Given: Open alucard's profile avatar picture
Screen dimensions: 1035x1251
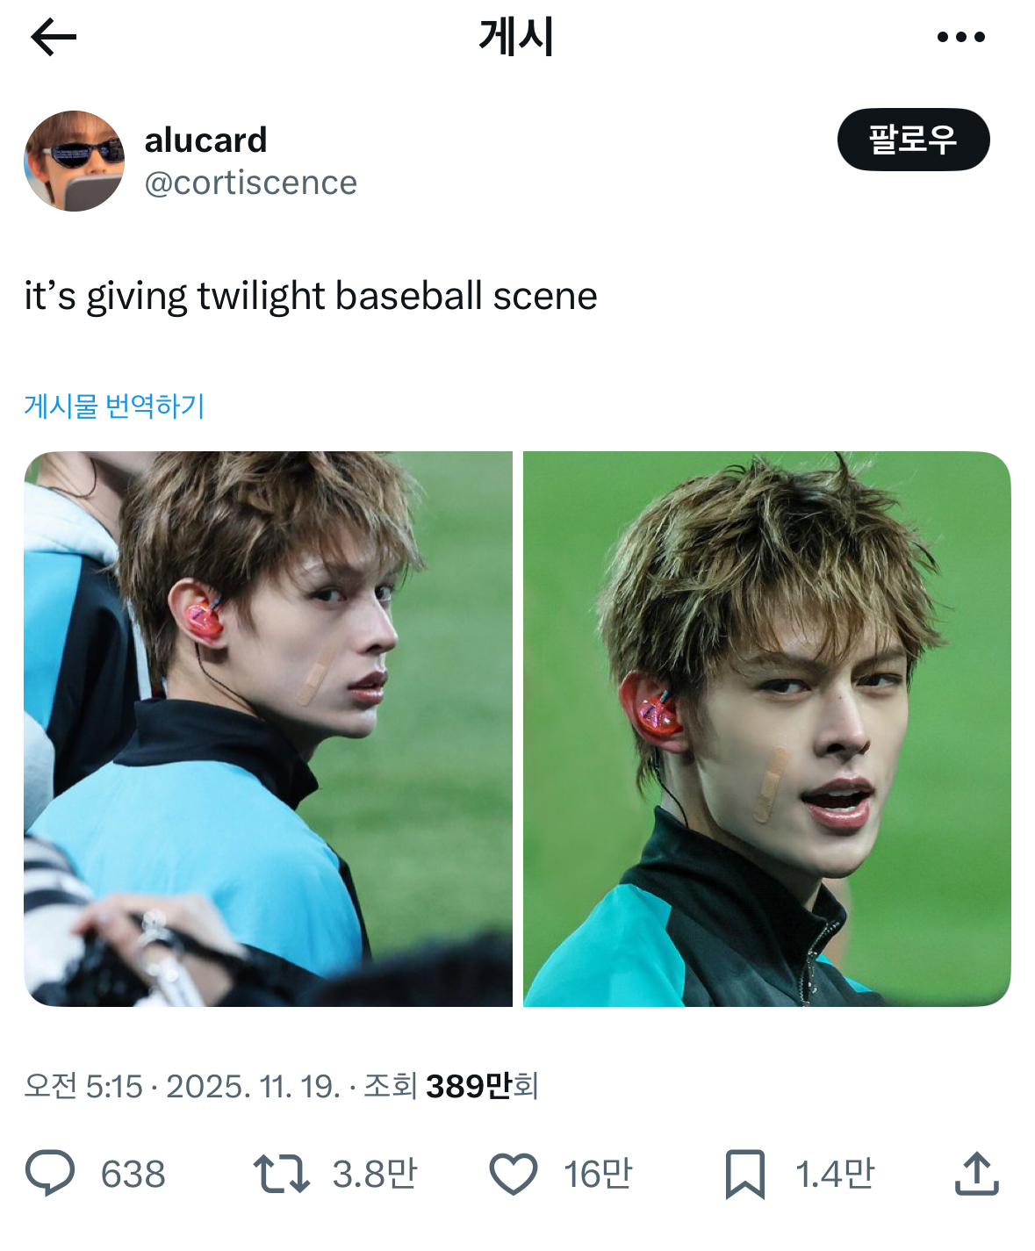Looking at the screenshot, I should click(x=74, y=161).
